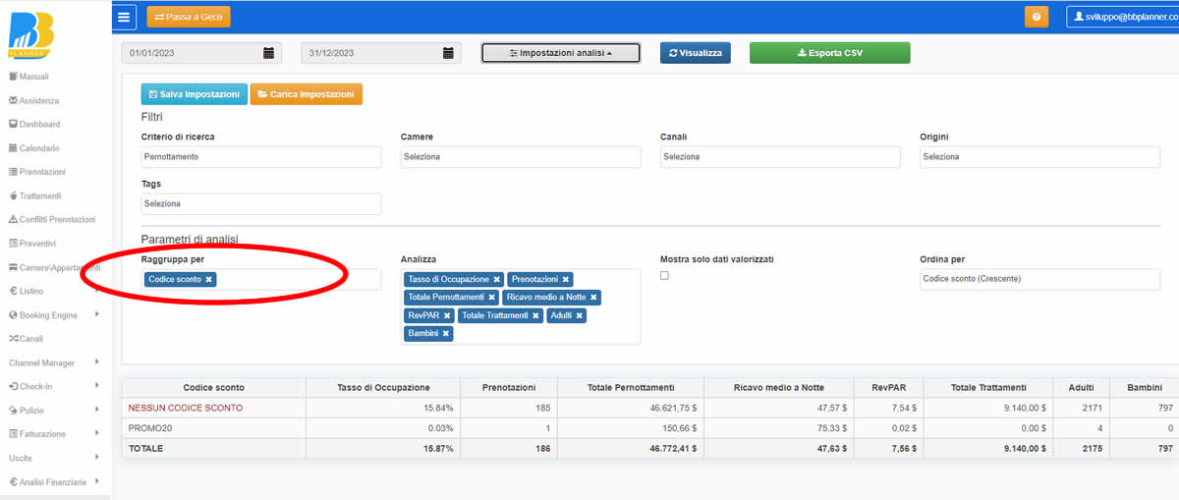Remove the Bambini tag
Screen dimensions: 1179x500
point(446,334)
